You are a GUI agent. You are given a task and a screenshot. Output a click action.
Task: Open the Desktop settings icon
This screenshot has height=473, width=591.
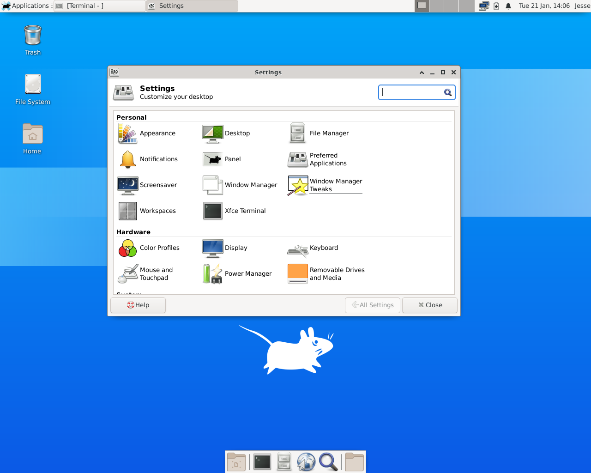coord(213,133)
